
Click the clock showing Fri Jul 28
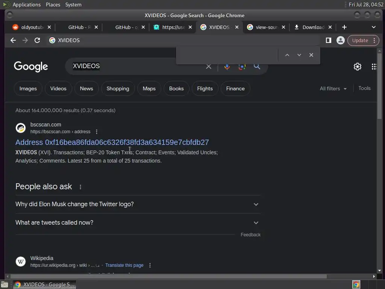[x=366, y=5]
